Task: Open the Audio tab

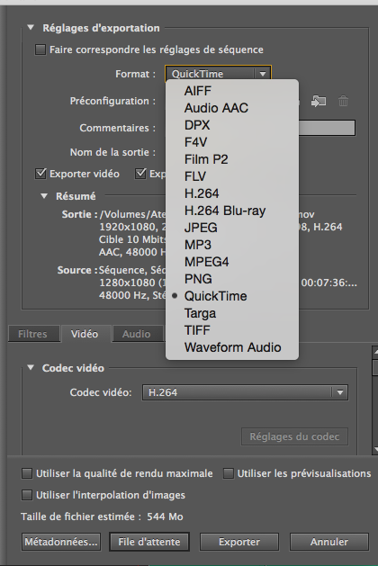Action: (137, 334)
